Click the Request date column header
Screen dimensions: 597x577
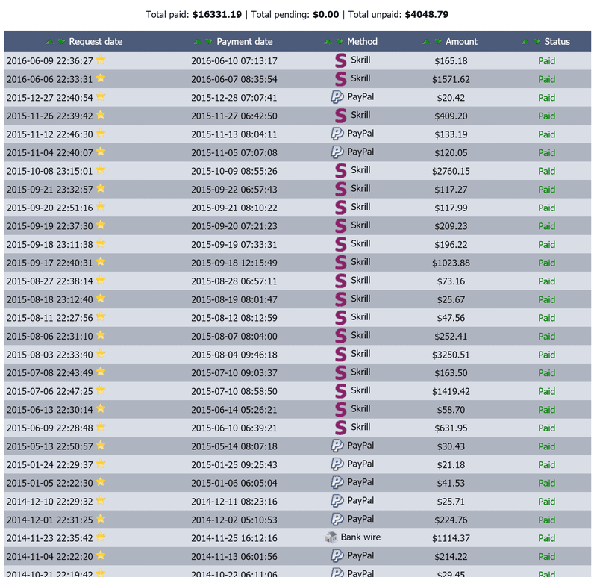coord(96,42)
